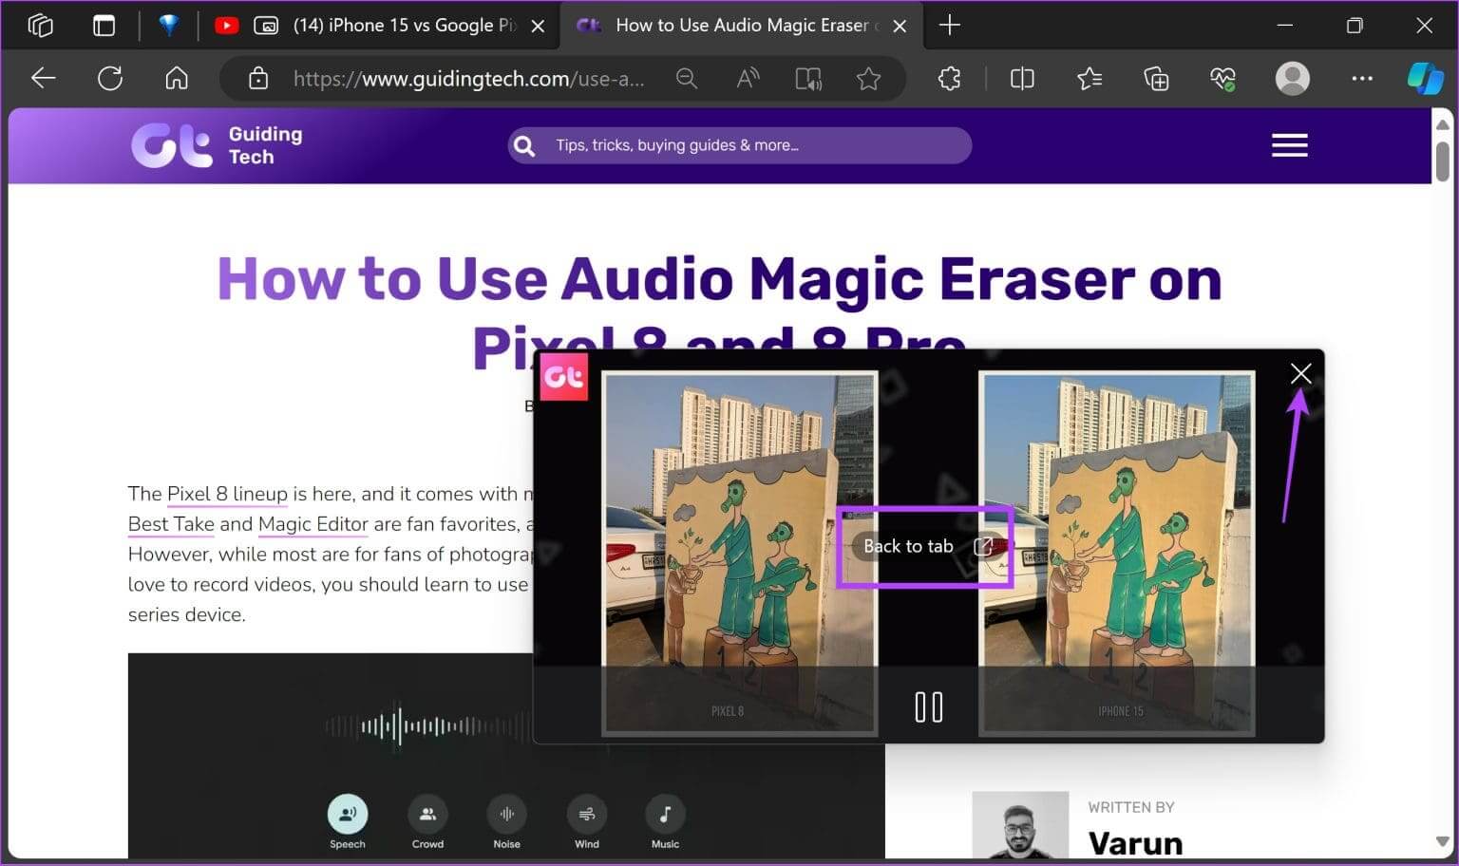Select the Wind audio option
This screenshot has width=1459, height=866.
[x=587, y=822]
